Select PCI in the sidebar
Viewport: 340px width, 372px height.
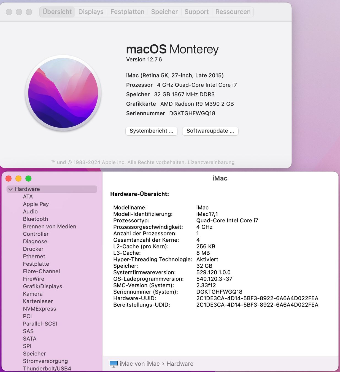click(27, 316)
